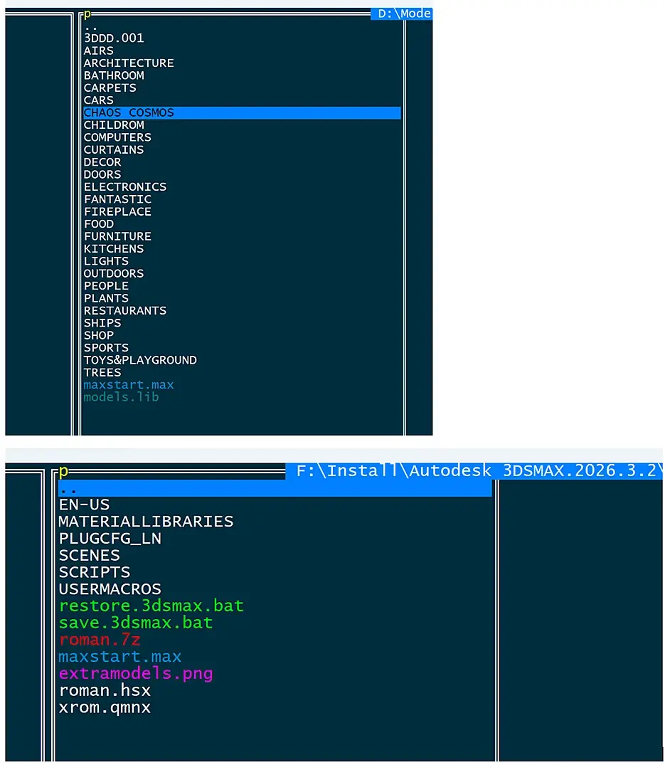The image size is (665, 765).
Task: Click the RESTAURANTS folder entry
Action: tap(125, 311)
